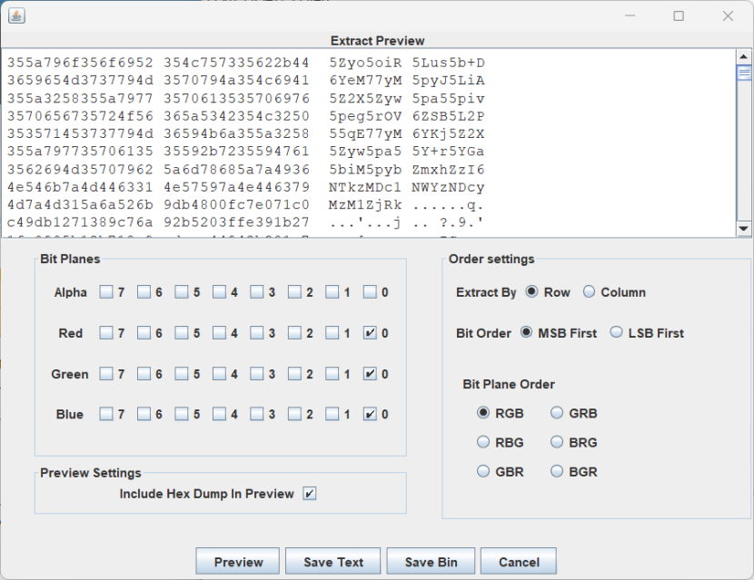Click scrollbar down arrow in preview
This screenshot has height=580, width=754.
coord(743,229)
